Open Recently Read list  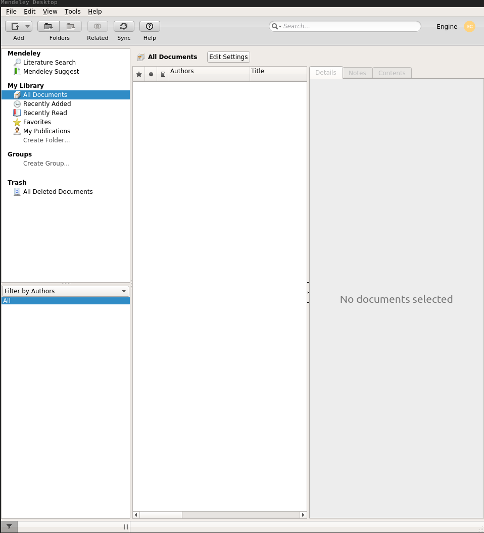[x=45, y=113]
